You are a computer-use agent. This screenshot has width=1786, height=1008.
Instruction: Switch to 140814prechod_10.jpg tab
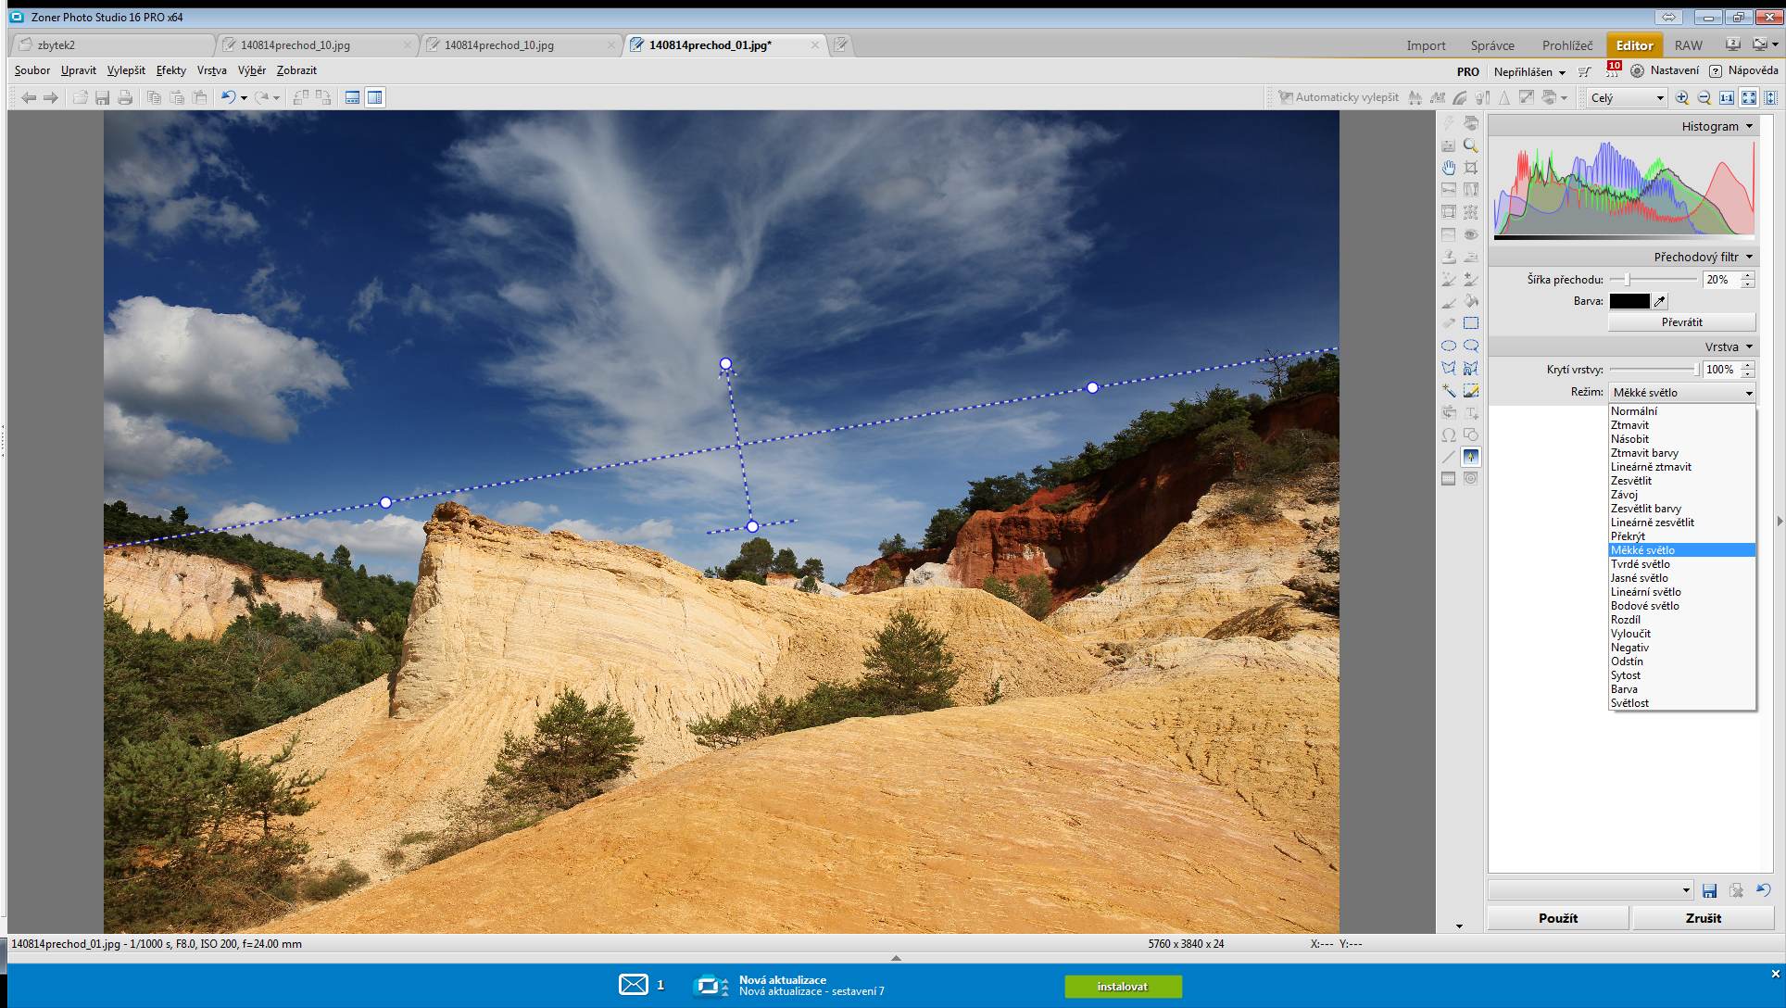click(295, 44)
